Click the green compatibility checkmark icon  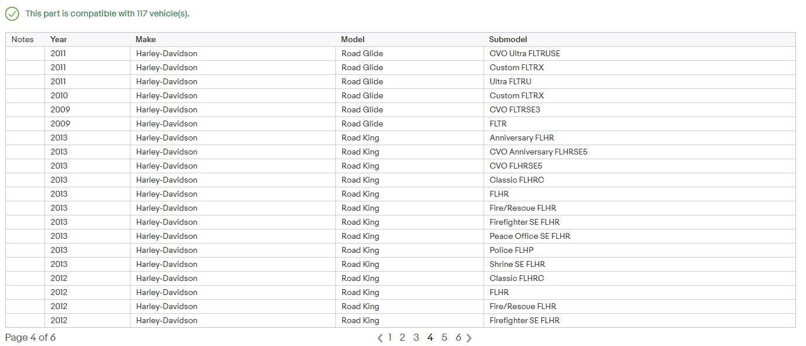(x=12, y=14)
